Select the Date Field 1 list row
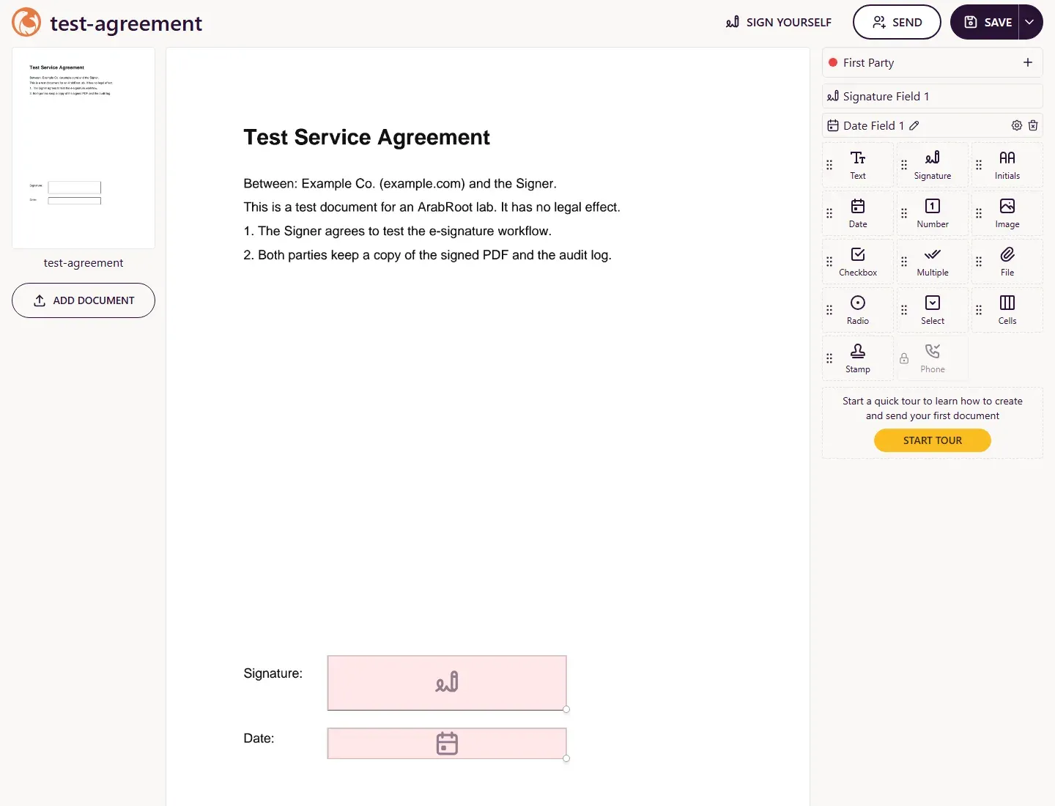 [x=933, y=125]
